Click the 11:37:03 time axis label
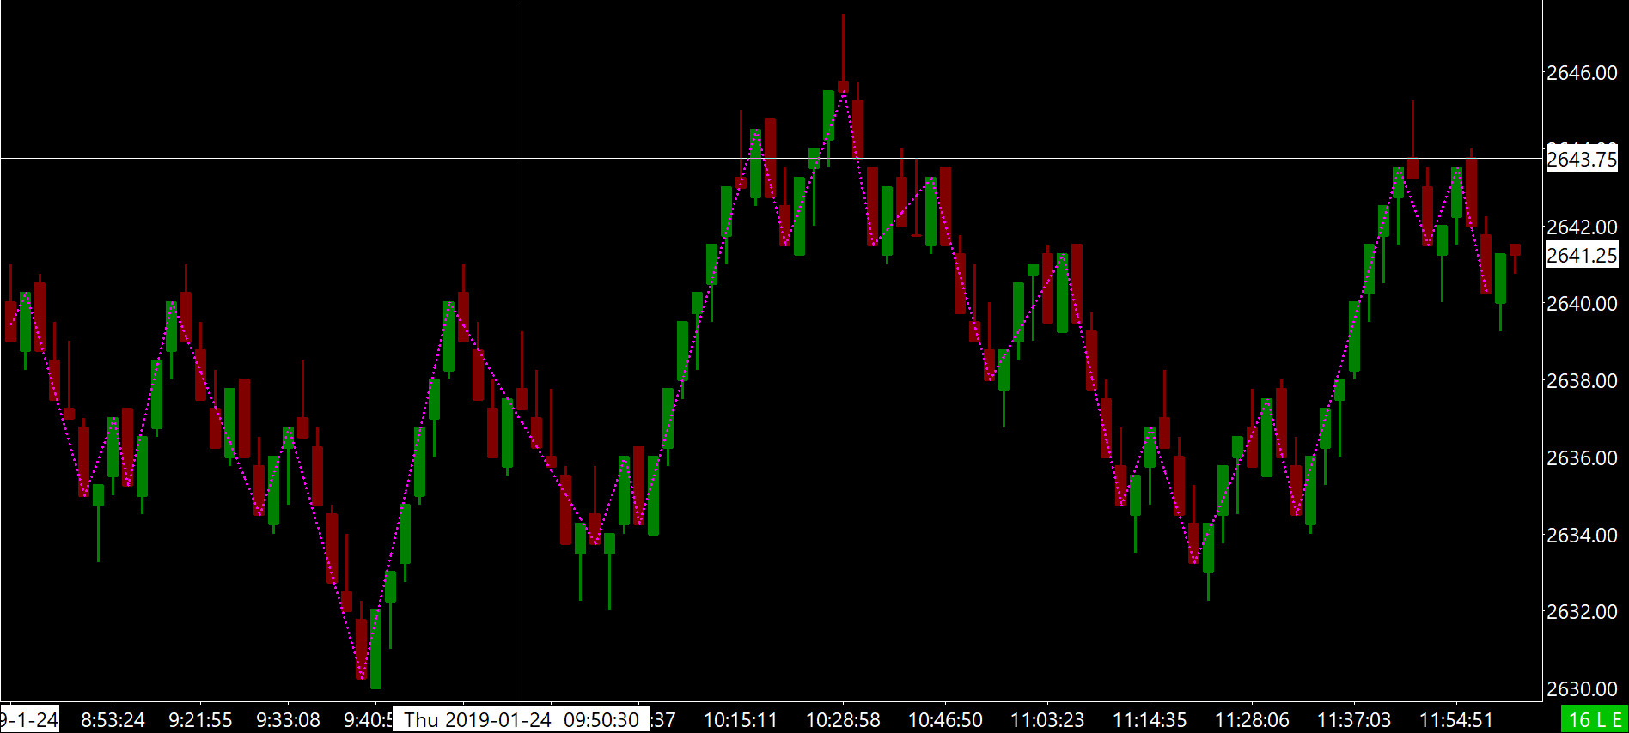Screen dimensions: 1629x733 [1354, 720]
